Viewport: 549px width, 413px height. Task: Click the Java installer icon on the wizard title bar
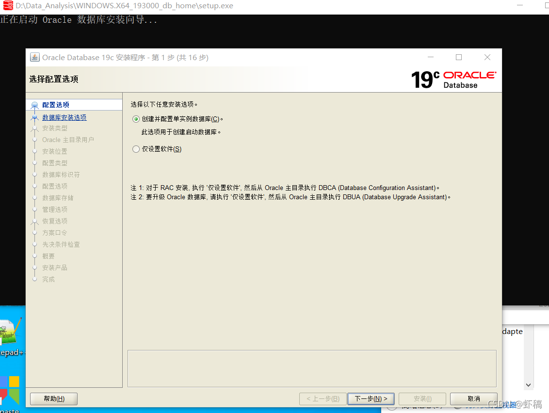[34, 57]
